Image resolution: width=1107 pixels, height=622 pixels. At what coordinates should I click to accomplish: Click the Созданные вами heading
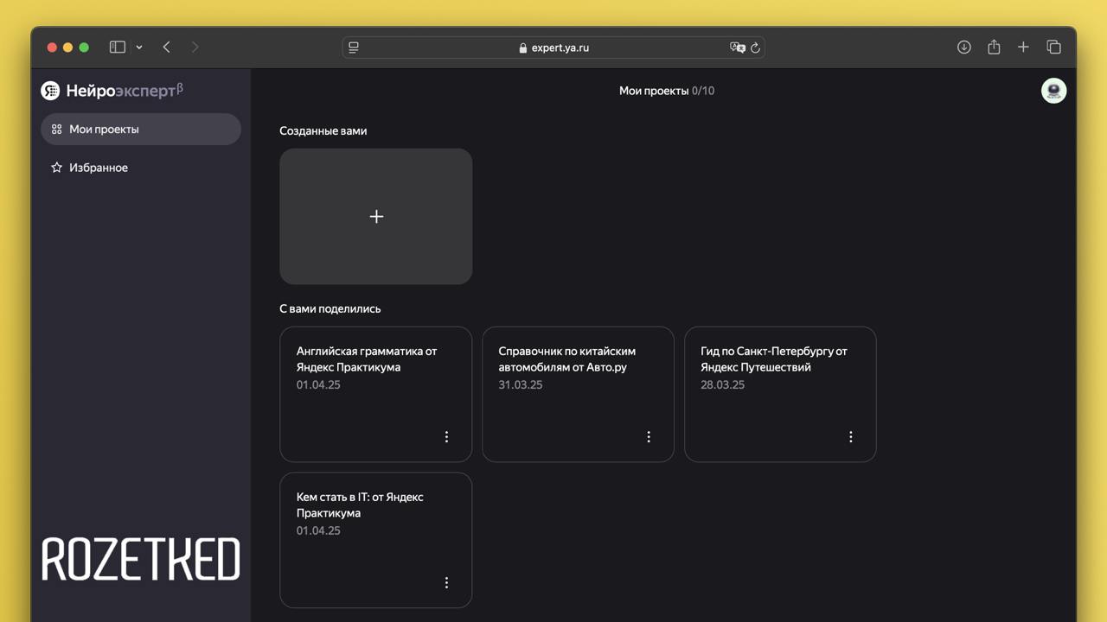pos(323,131)
